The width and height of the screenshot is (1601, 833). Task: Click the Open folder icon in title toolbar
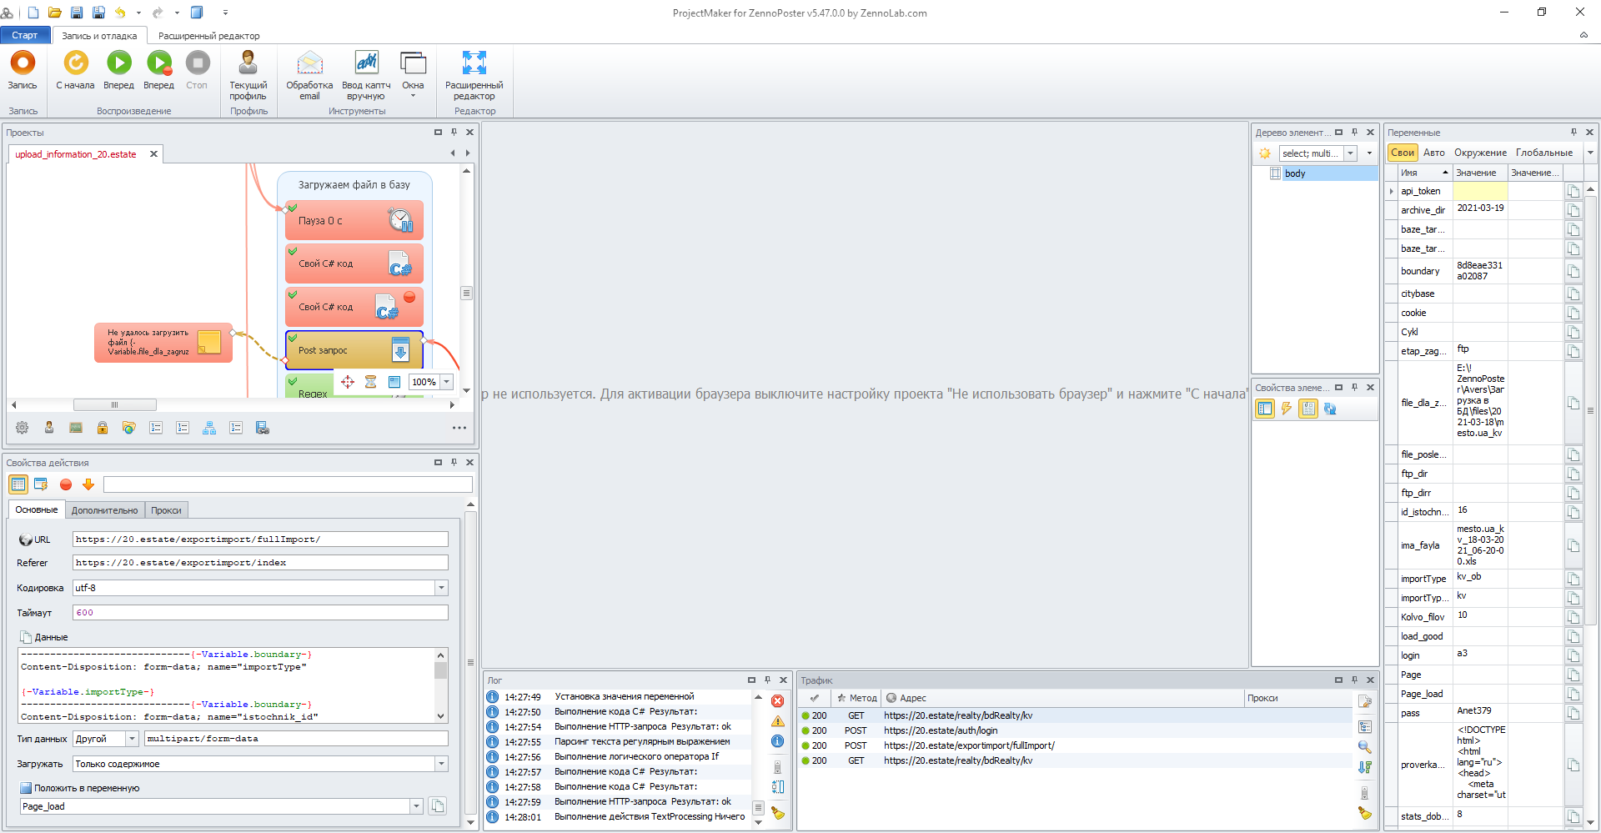click(x=55, y=13)
